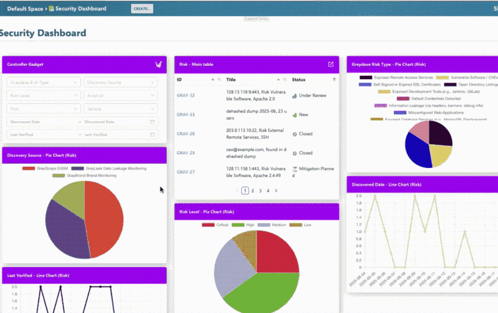
Task: Open the GRAY-32 risk link
Action: click(185, 95)
